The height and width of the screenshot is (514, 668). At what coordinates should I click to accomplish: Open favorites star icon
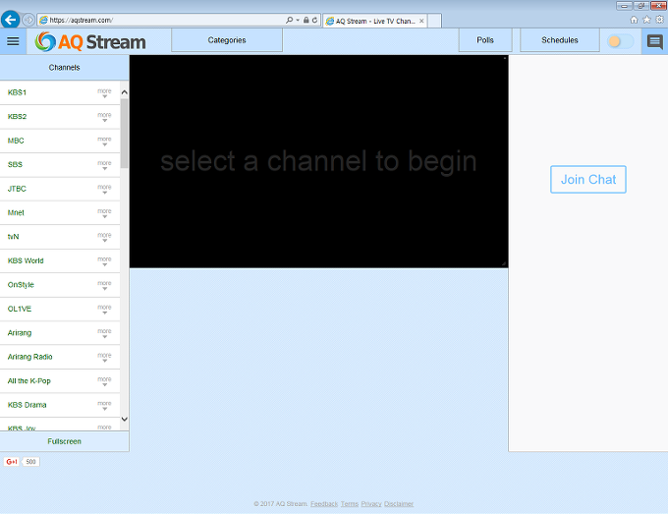click(646, 20)
